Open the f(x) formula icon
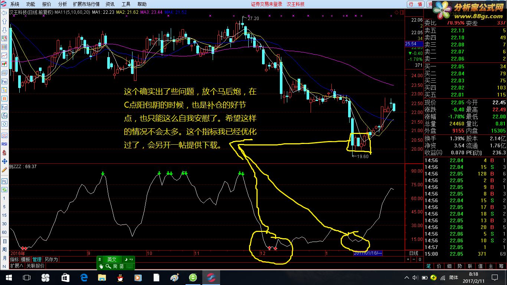This screenshot has width=507, height=285. pos(4,115)
